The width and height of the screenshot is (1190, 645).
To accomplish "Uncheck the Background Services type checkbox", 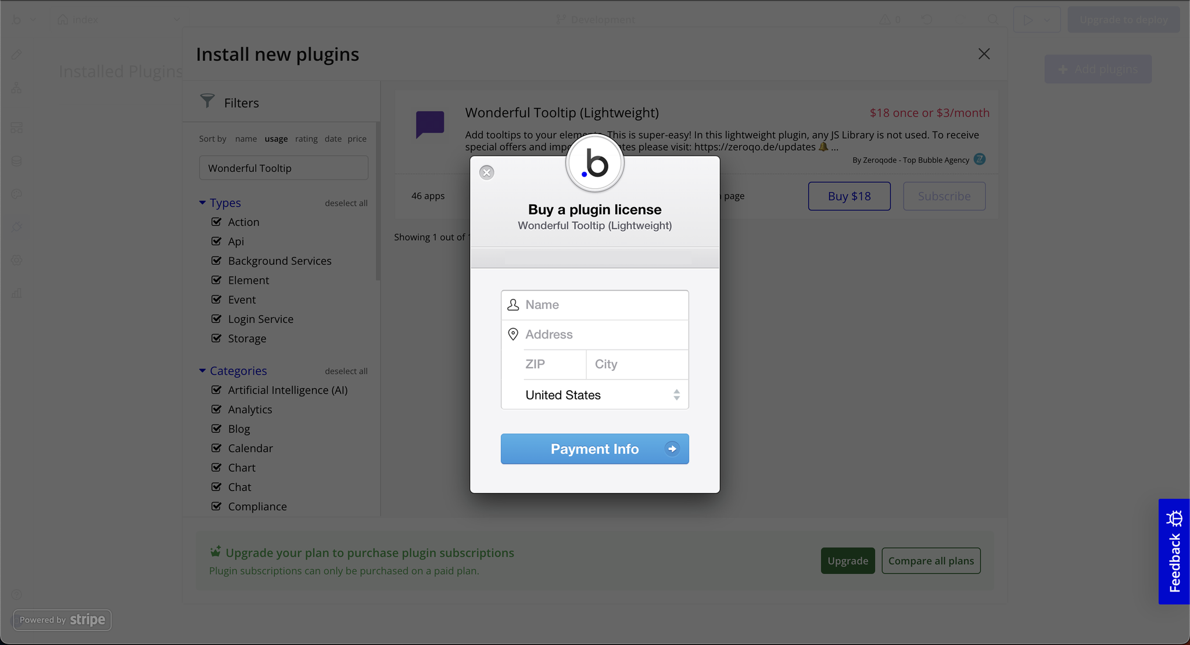I will point(217,261).
